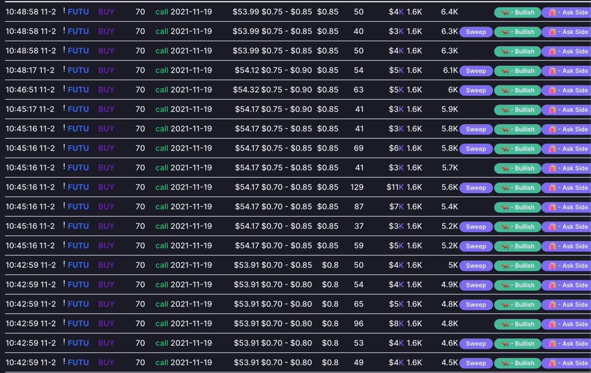591x373 pixels.
Task: Click the Sweep tag in the size 65 row
Action: click(x=476, y=305)
